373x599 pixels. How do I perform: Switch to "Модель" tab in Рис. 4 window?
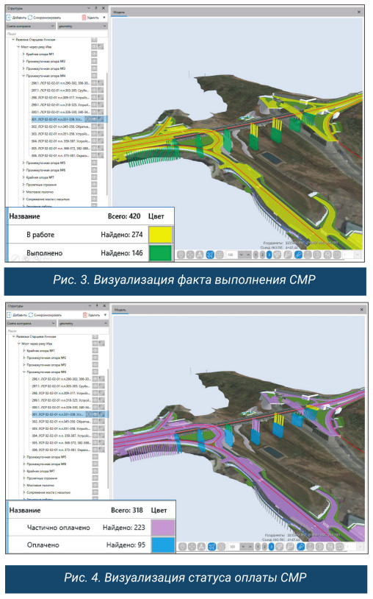click(120, 309)
